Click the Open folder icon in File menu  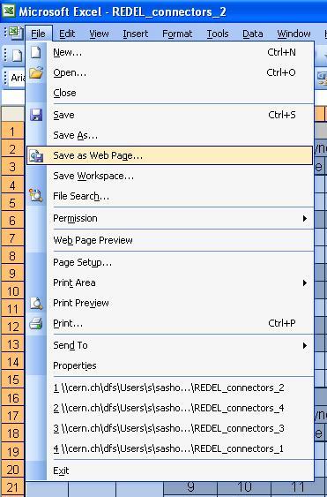(36, 72)
